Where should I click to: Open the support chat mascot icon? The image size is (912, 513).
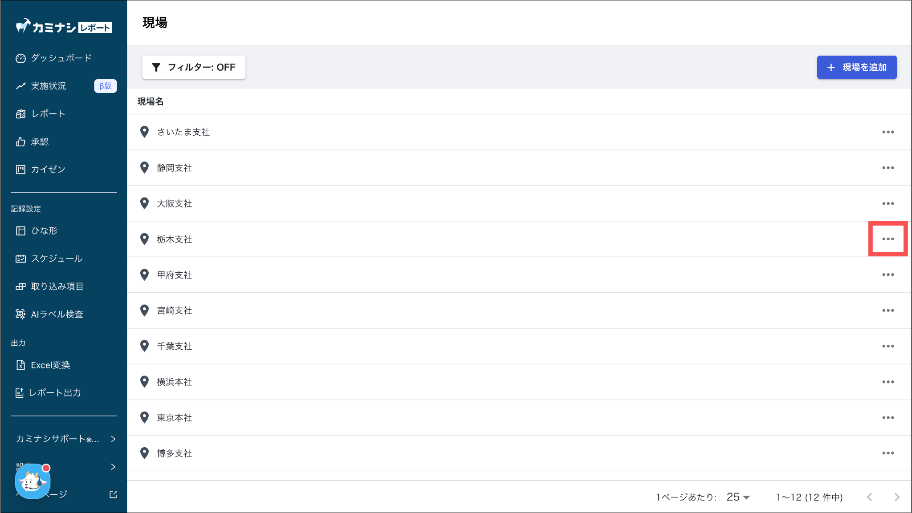[x=33, y=481]
